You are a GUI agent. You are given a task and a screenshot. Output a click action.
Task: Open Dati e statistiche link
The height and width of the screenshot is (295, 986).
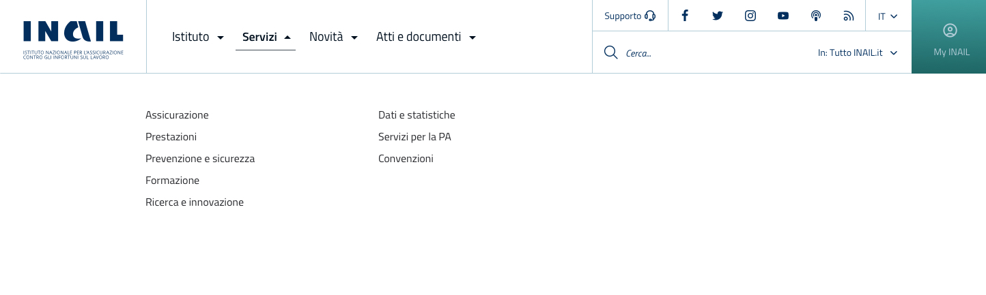point(417,115)
